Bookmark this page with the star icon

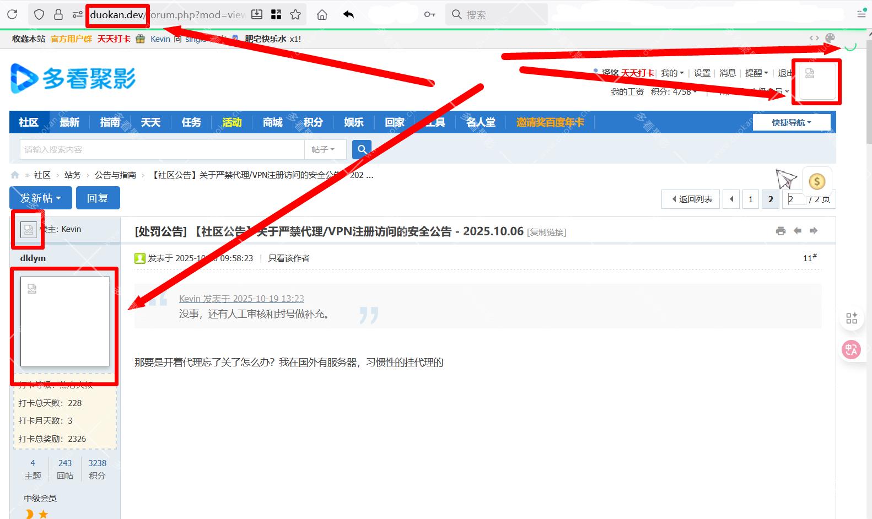click(295, 14)
